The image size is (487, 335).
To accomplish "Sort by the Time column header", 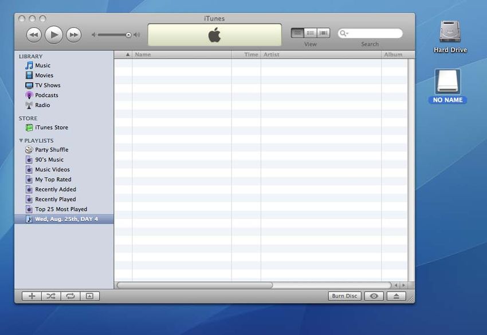I will (x=246, y=54).
